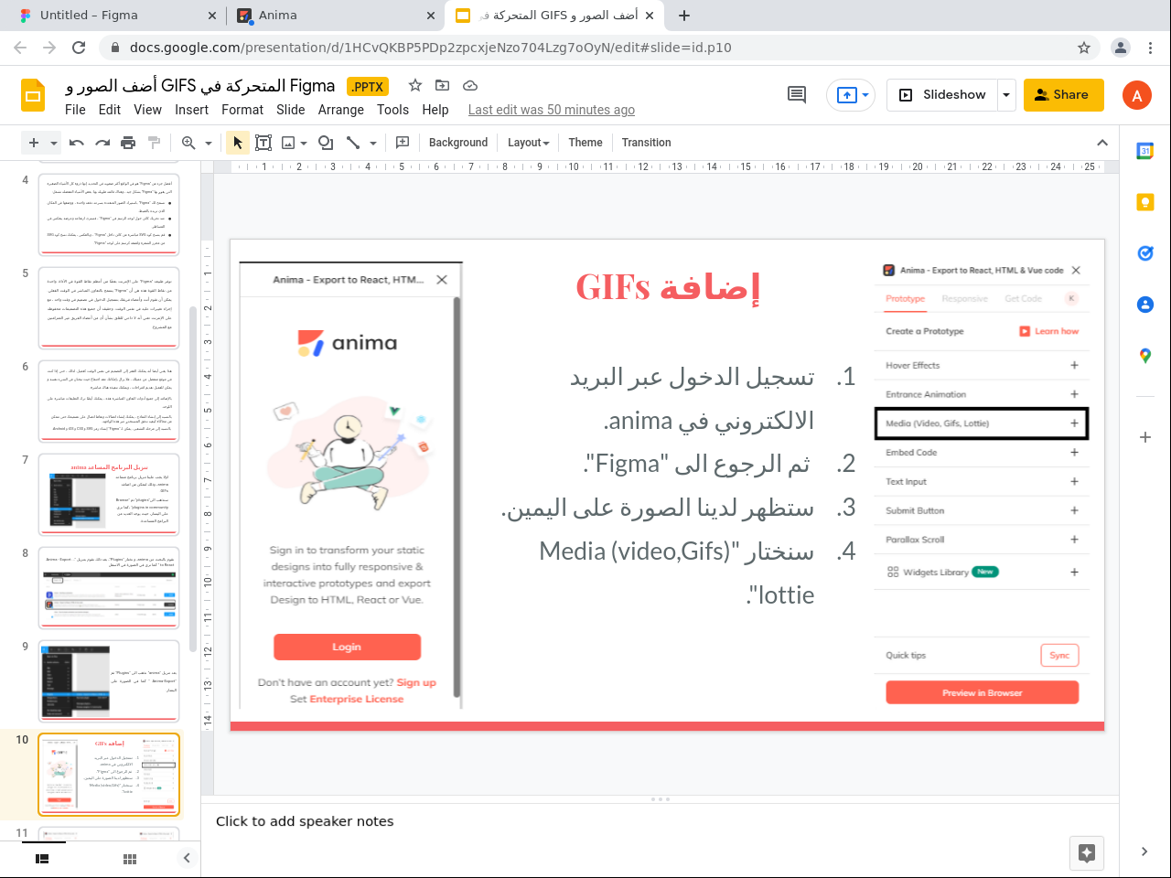Click the move to folder icon

click(443, 85)
